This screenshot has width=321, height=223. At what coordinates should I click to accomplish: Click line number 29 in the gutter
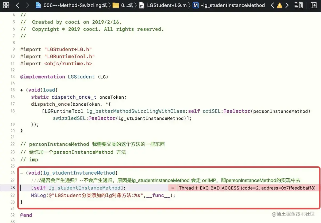13,195
